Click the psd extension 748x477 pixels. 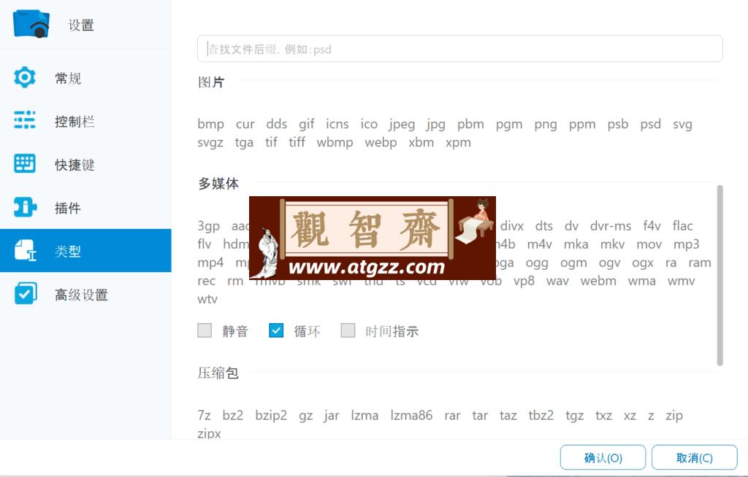point(651,124)
